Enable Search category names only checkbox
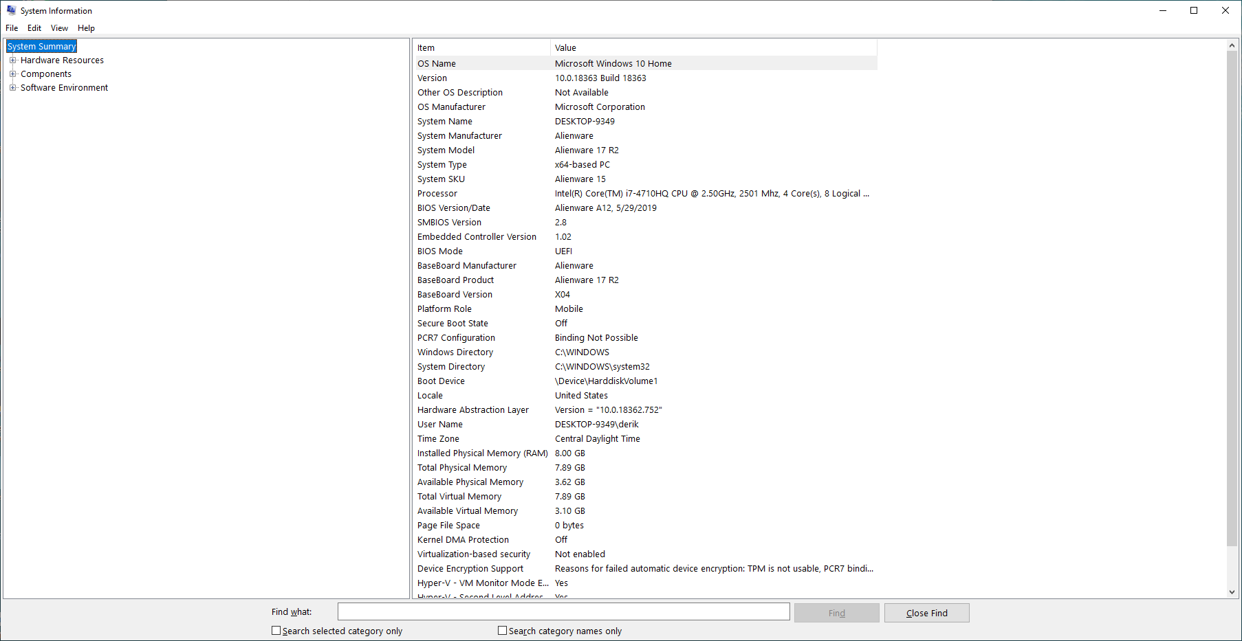The height and width of the screenshot is (641, 1242). [502, 630]
